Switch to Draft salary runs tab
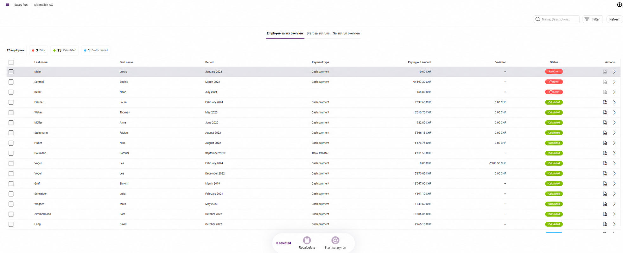This screenshot has width=623, height=253. (x=318, y=33)
